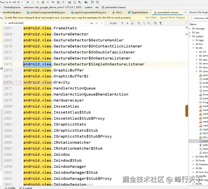
Task: Open the Profiler tool window button
Action: [x=10, y=188]
